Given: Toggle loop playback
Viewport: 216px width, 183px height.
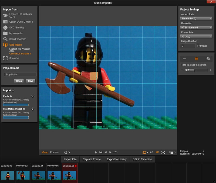Looking at the screenshot, I should tap(116, 152).
